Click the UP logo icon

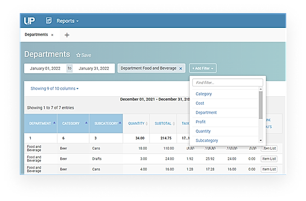point(29,21)
